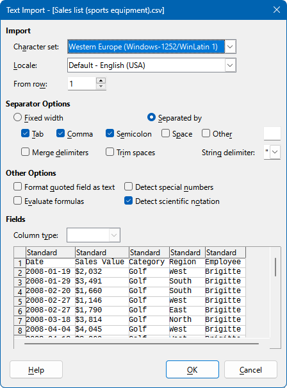This screenshot has height=388, width=287.
Task: Click the 2008-03-18 date cell
Action: 51,320
